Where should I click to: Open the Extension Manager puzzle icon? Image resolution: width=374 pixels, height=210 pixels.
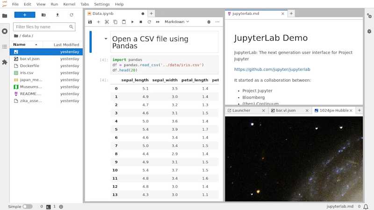pyautogui.click(x=5, y=62)
